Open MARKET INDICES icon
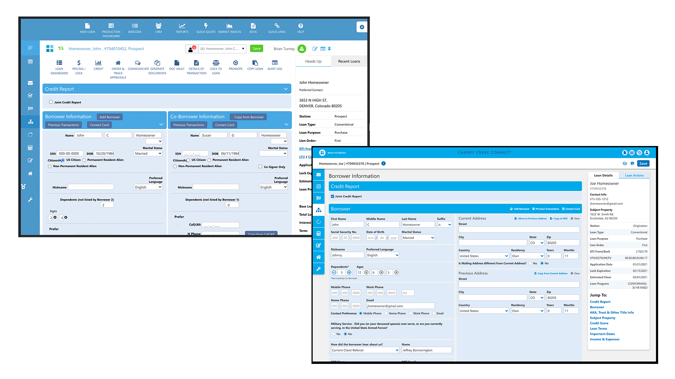The image size is (675, 379). pos(230,28)
